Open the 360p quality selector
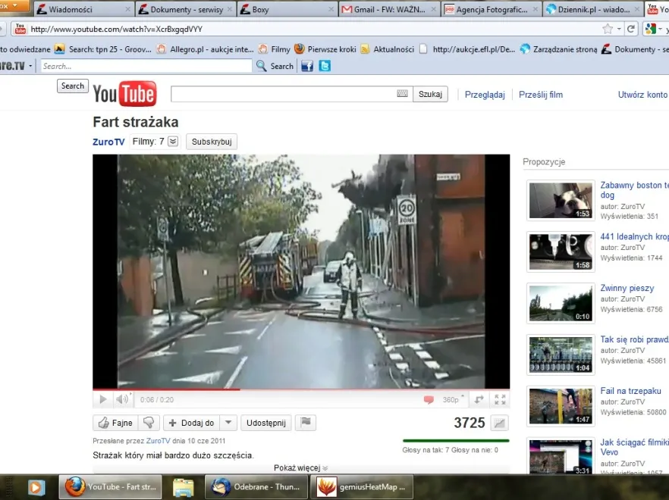 (451, 399)
